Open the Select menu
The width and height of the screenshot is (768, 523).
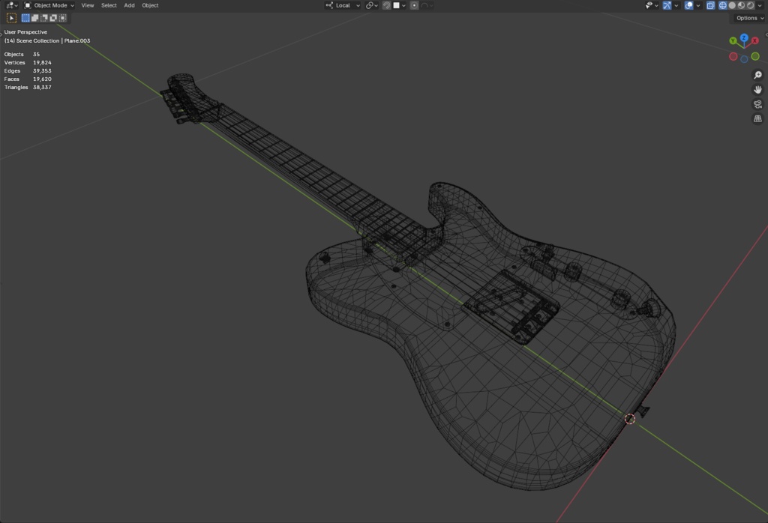coord(109,5)
